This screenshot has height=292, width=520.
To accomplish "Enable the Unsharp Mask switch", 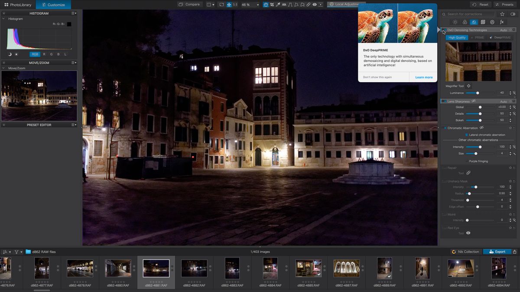I will 444,181.
